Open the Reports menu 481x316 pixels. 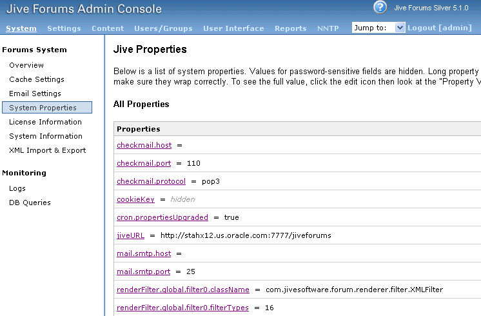point(291,28)
